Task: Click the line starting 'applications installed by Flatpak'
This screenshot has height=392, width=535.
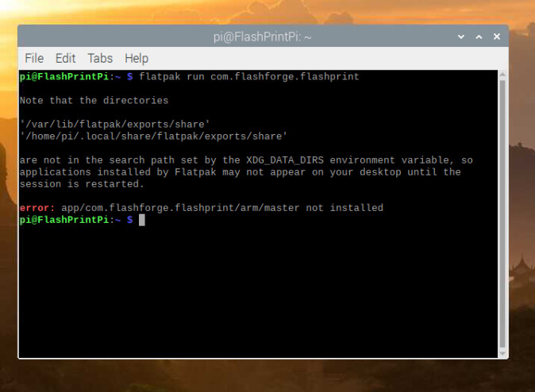Action: tap(241, 172)
